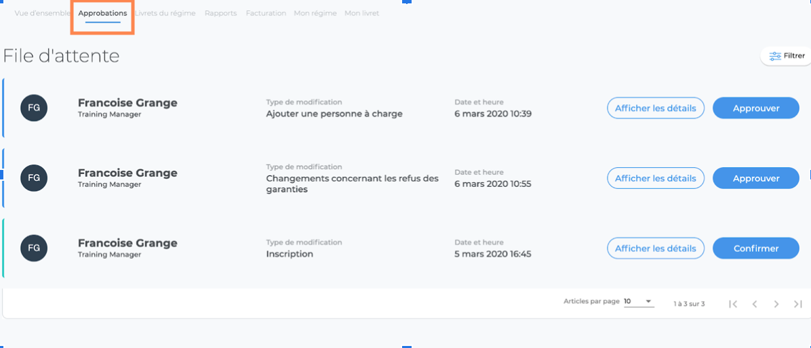811x348 pixels.
Task: Show details for the Inscription request
Action: 655,248
